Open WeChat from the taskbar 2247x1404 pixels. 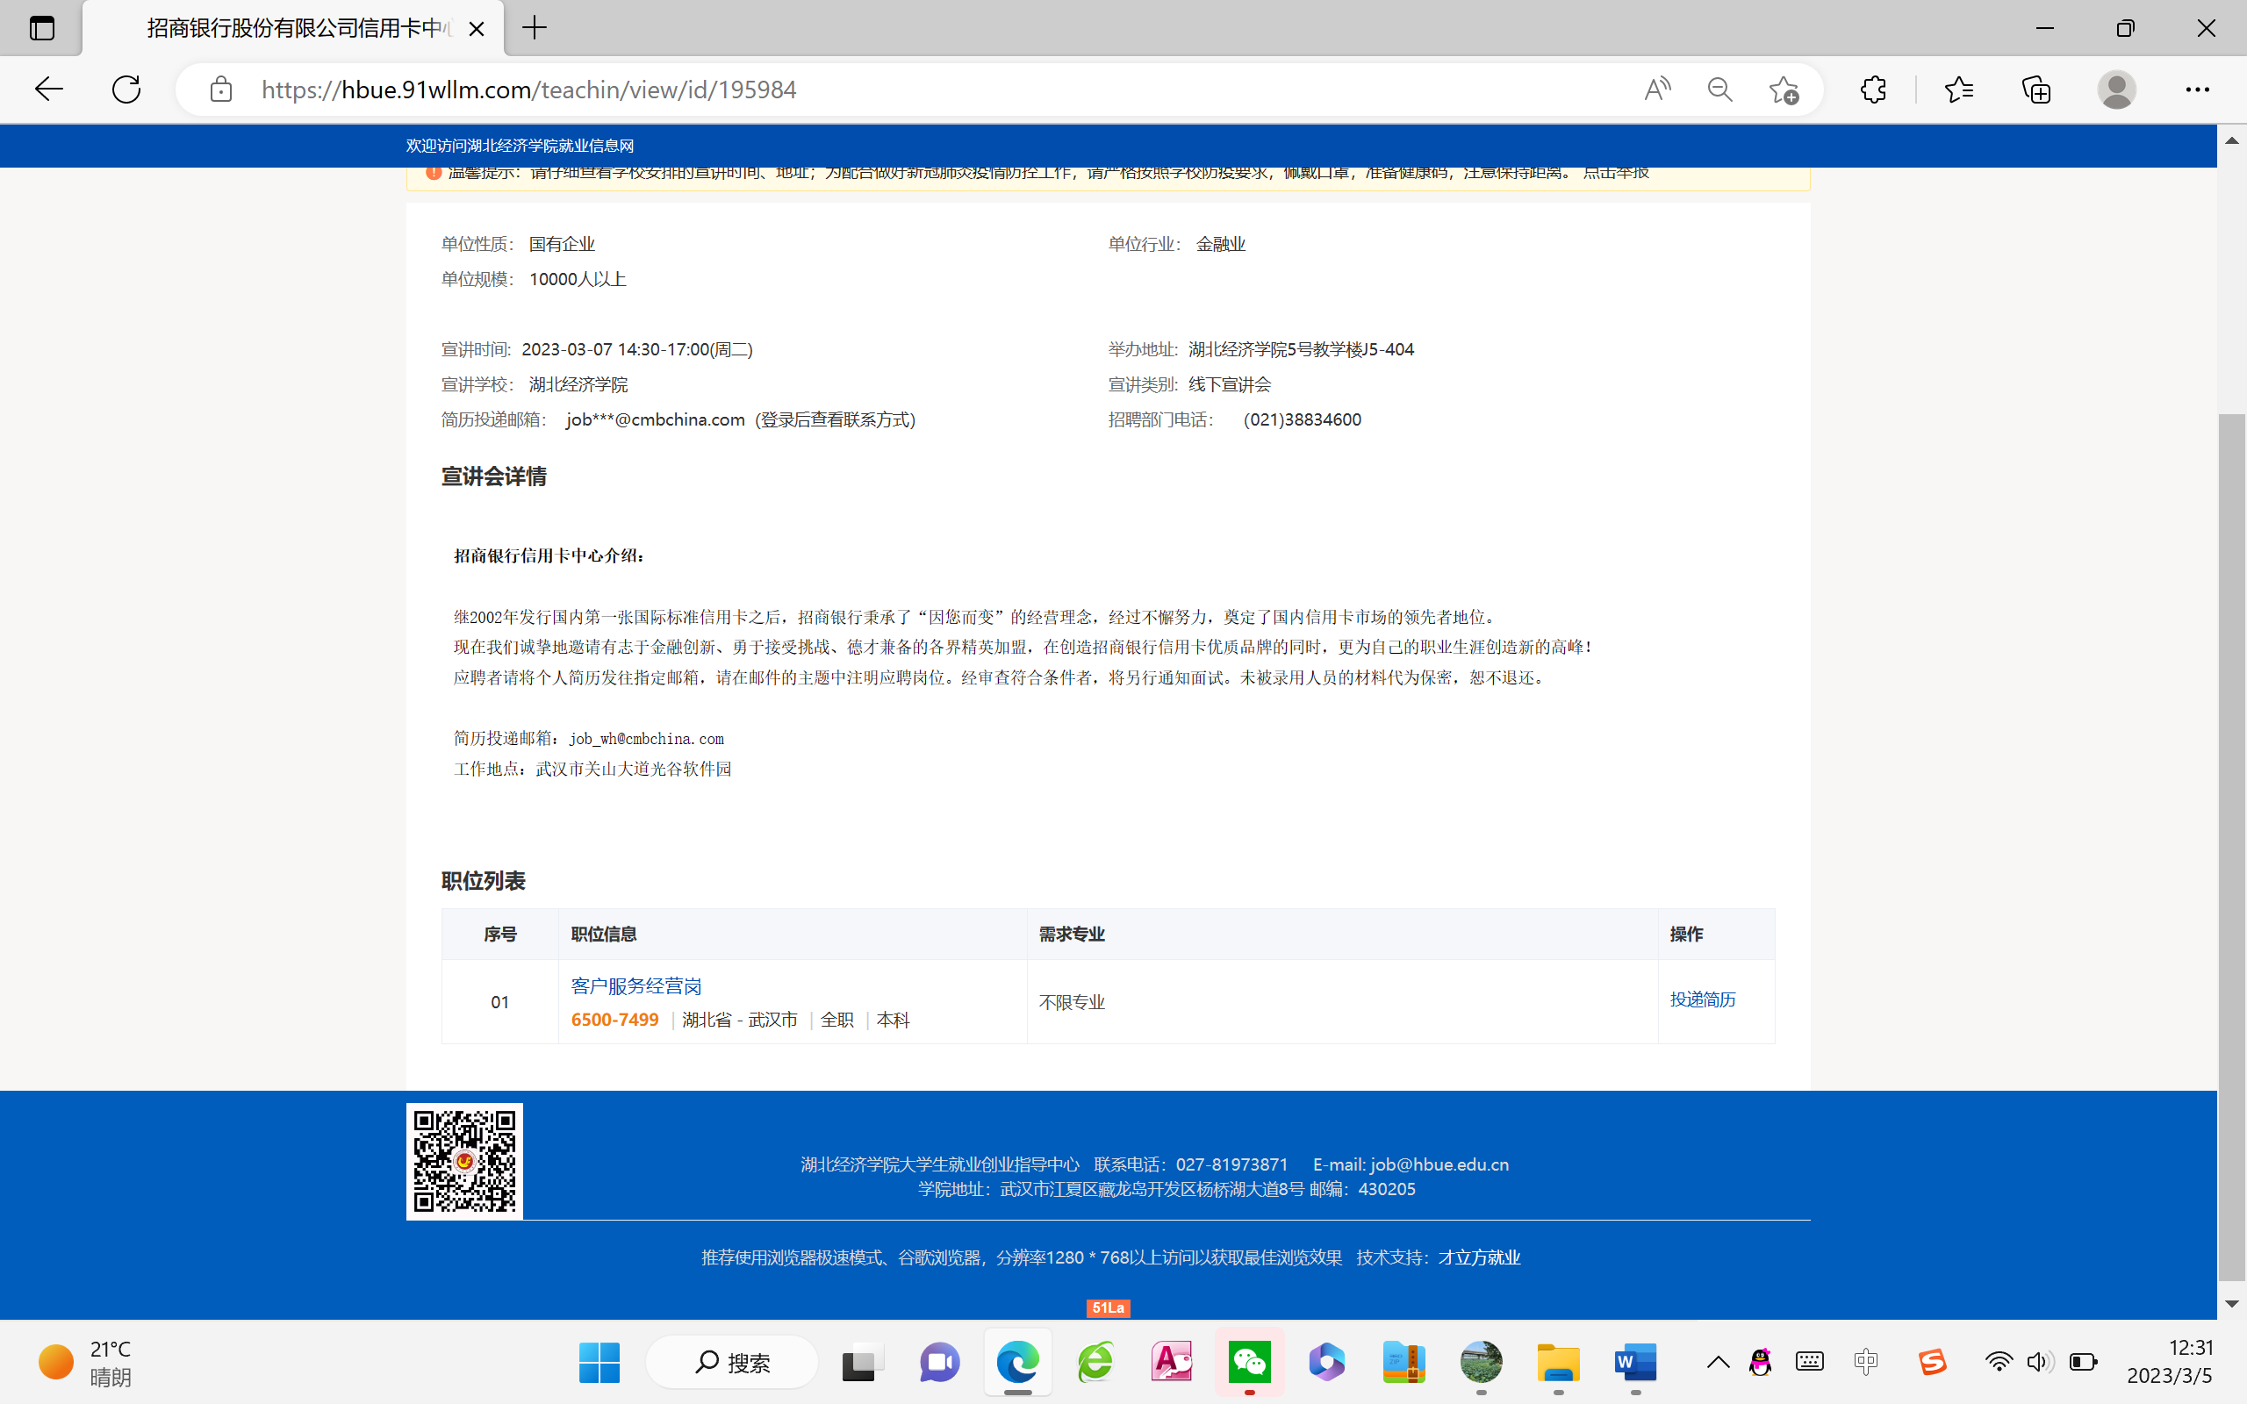(1249, 1362)
